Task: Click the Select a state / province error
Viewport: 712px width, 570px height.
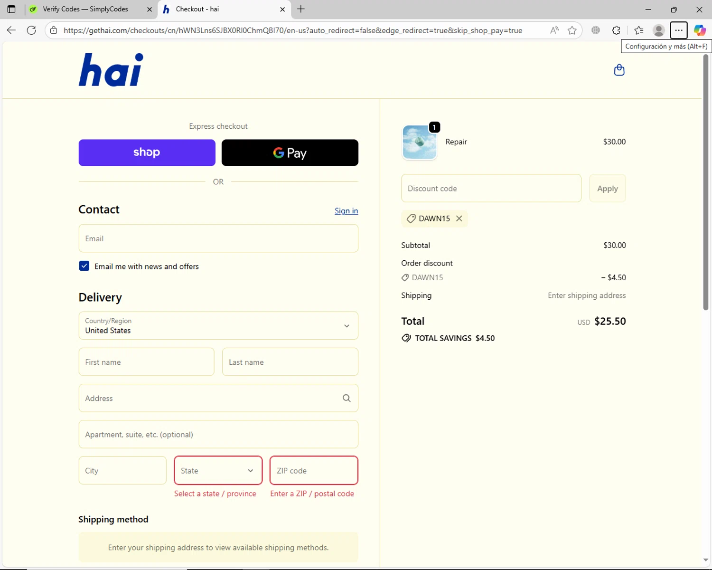Action: [215, 494]
